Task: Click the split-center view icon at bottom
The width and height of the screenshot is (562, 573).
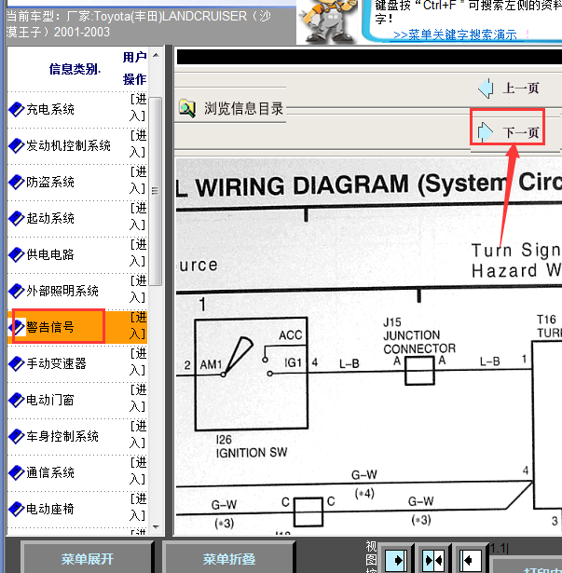Action: point(433,559)
